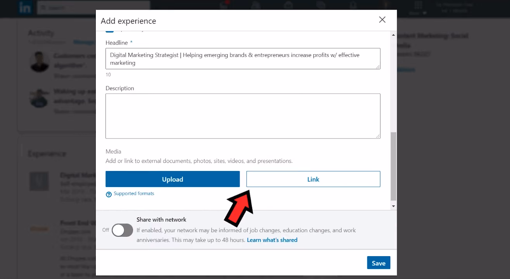Click the LinkedIn search box in background
The width and height of the screenshot is (510, 279).
click(x=93, y=7)
